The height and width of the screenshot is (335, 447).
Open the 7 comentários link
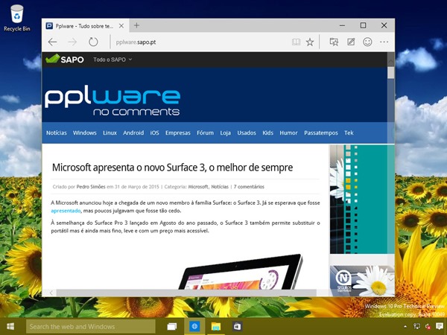(x=249, y=187)
